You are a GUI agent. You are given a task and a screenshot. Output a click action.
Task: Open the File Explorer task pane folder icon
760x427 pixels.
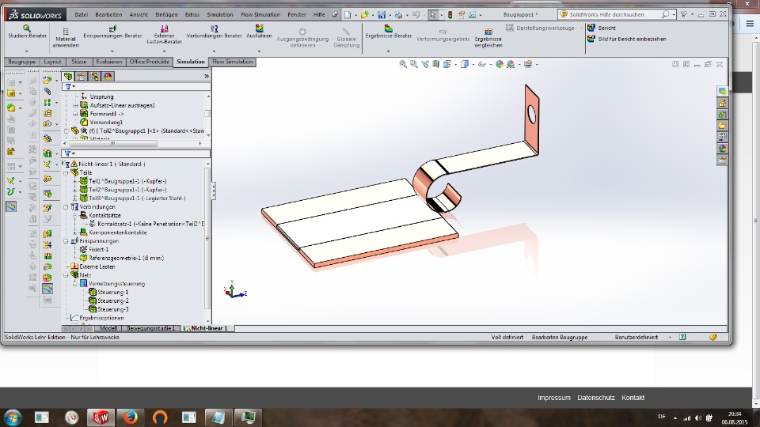(x=722, y=126)
